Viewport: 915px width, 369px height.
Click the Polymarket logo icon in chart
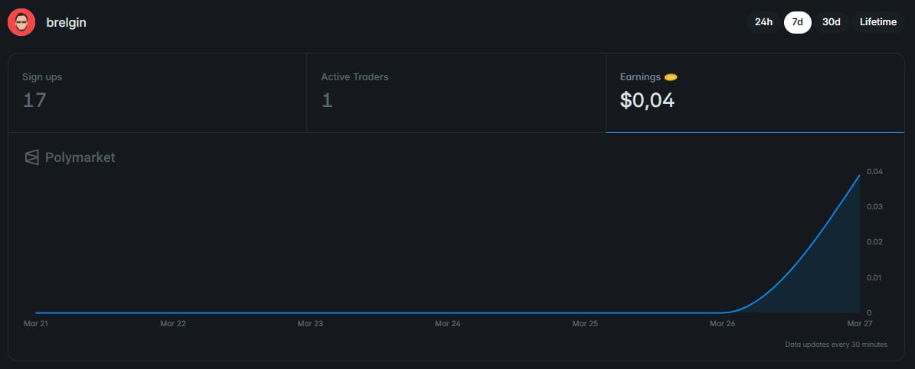32,157
